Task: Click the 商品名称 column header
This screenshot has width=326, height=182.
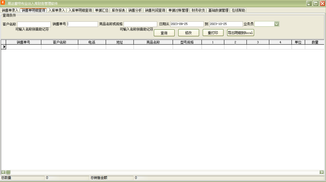Action: click(153, 42)
